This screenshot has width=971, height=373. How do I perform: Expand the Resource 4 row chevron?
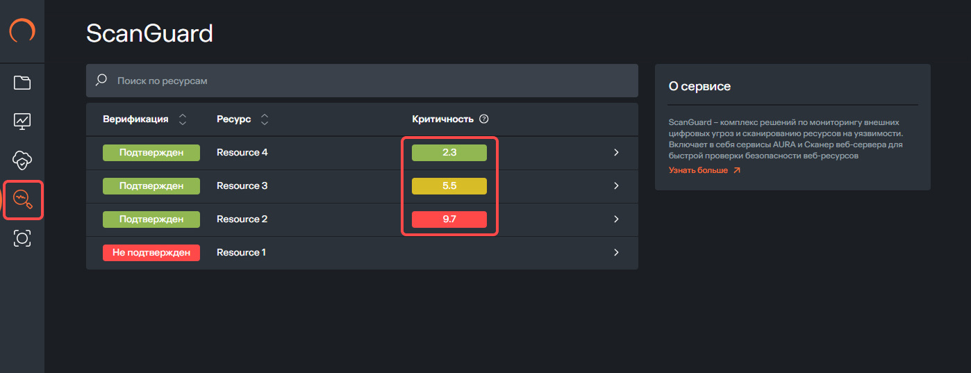(x=616, y=152)
